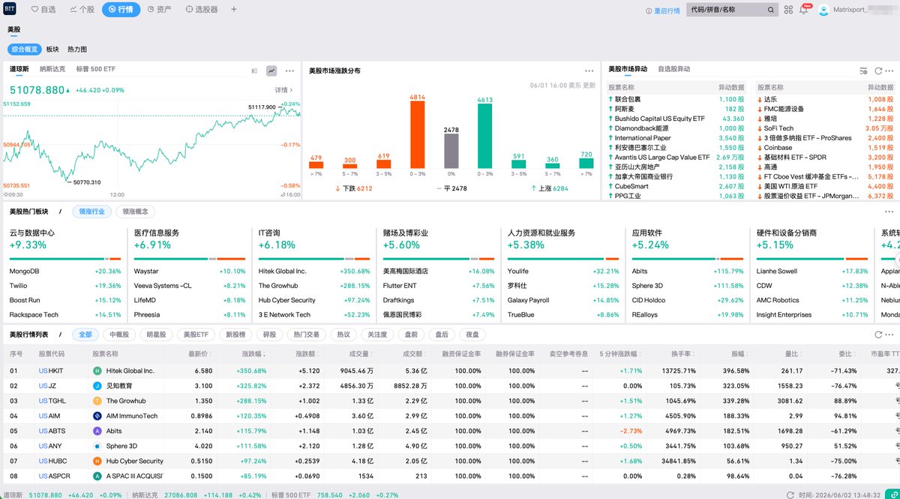
Task: Refresh the 美股行情列表
Action: (x=878, y=335)
